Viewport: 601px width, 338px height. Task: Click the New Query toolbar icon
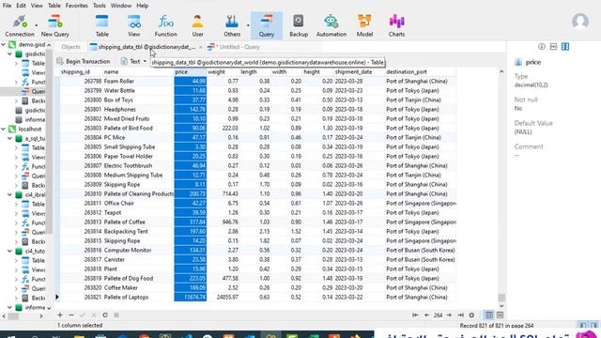pyautogui.click(x=55, y=25)
